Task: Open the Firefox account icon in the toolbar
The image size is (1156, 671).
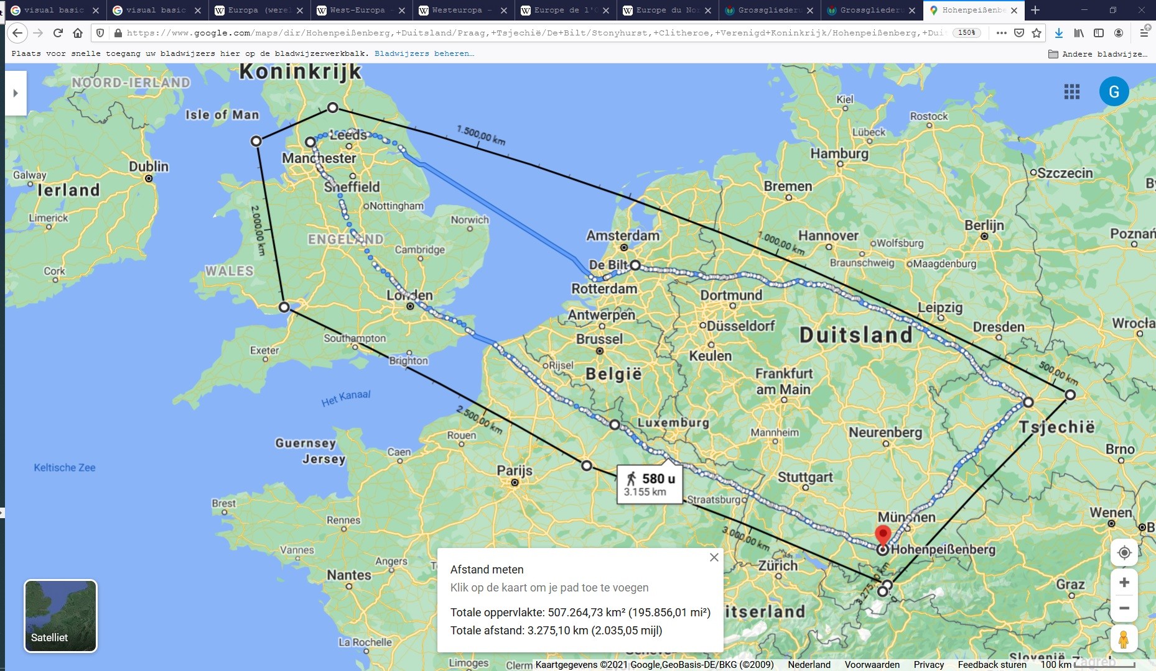Action: [x=1119, y=33]
